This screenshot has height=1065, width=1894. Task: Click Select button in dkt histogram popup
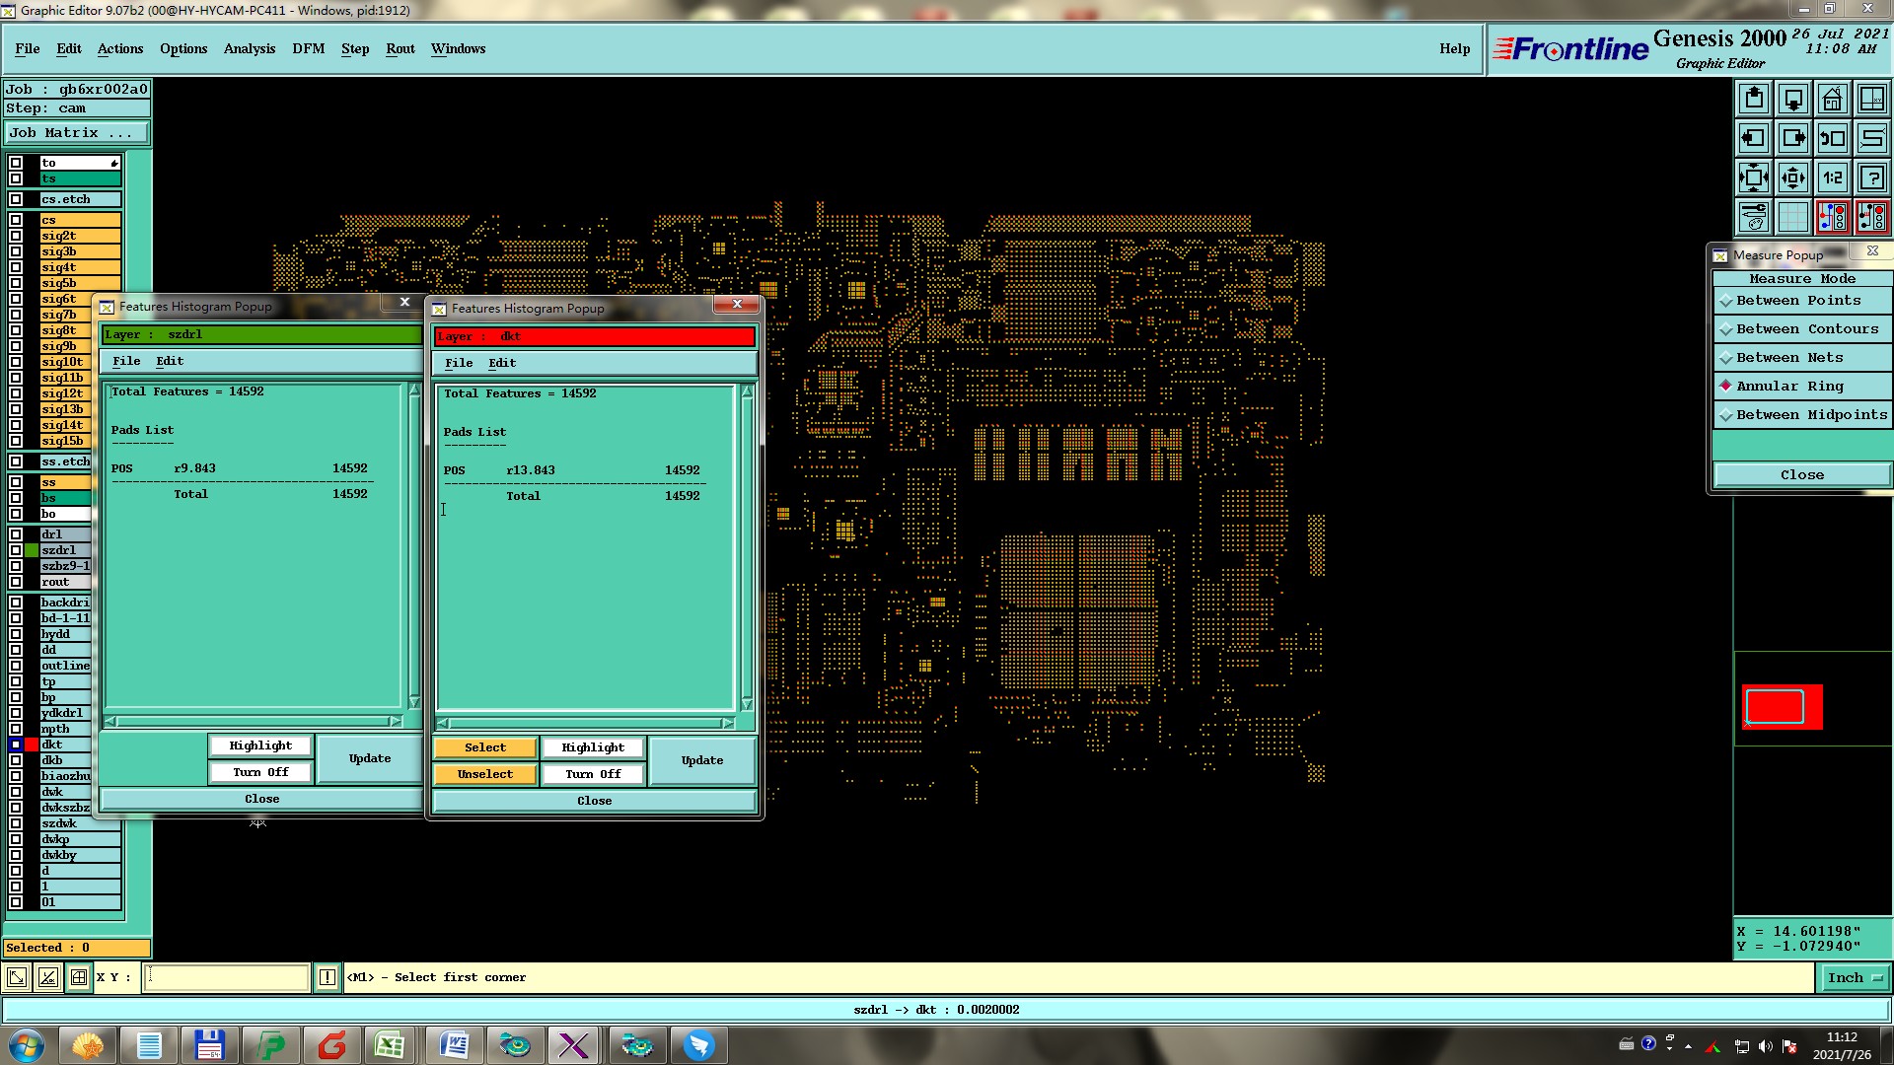pos(485,747)
